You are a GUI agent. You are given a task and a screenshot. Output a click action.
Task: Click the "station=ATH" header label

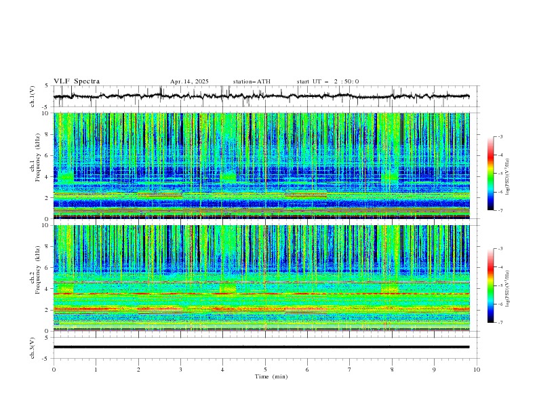(252, 81)
